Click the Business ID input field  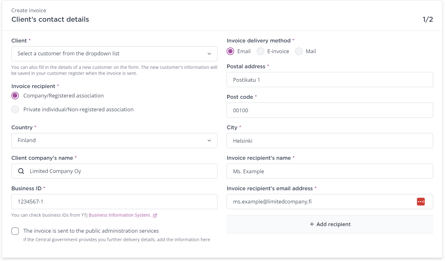(x=114, y=202)
